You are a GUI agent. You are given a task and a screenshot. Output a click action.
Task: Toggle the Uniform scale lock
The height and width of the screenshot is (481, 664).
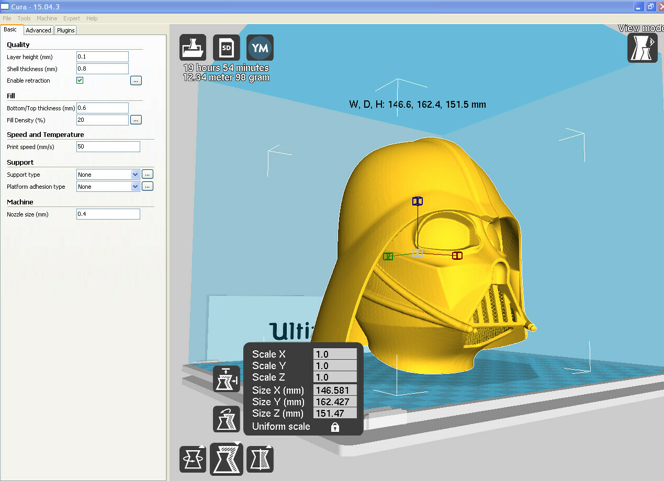click(x=335, y=427)
